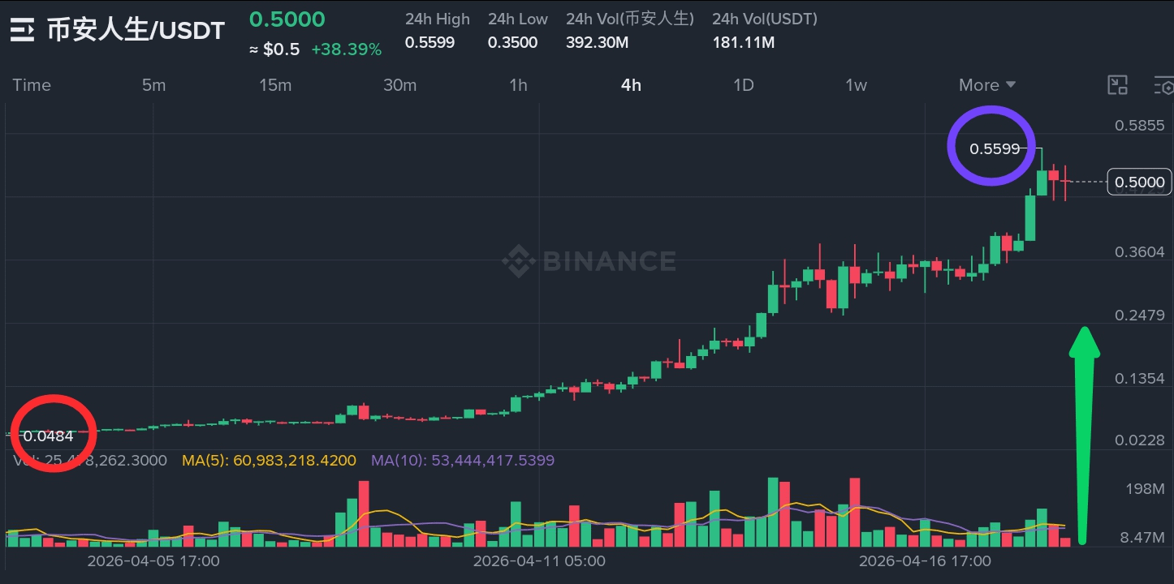Select the 15m interval
The image size is (1174, 584).
[275, 85]
